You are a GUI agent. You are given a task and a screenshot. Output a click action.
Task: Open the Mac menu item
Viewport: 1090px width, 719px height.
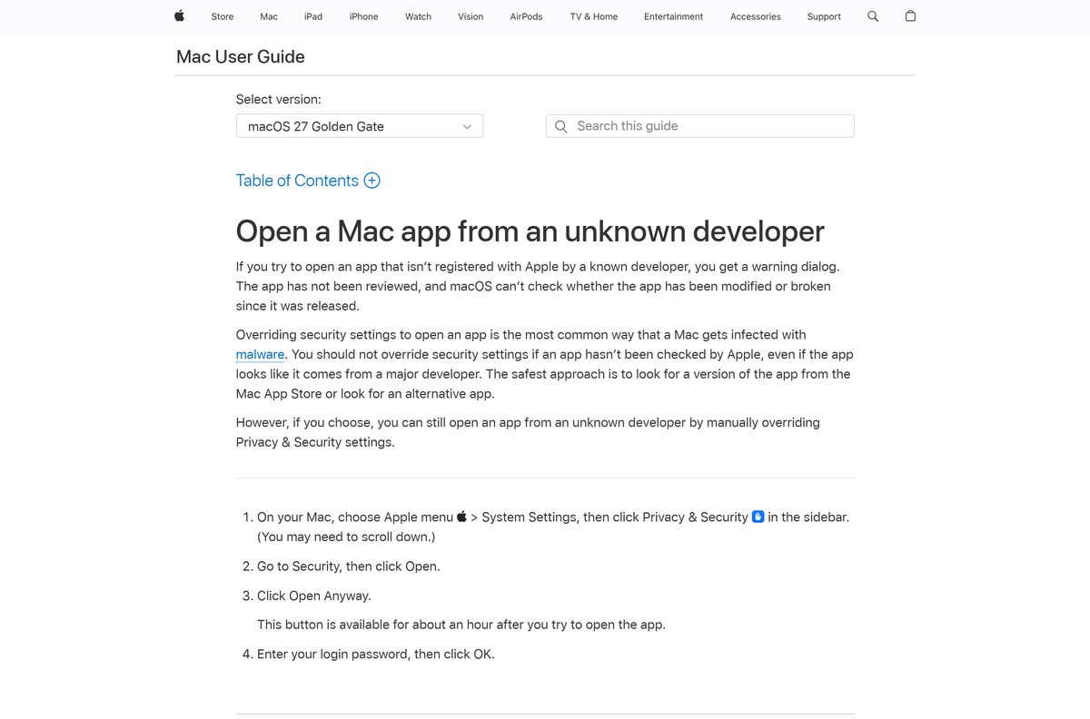[269, 16]
